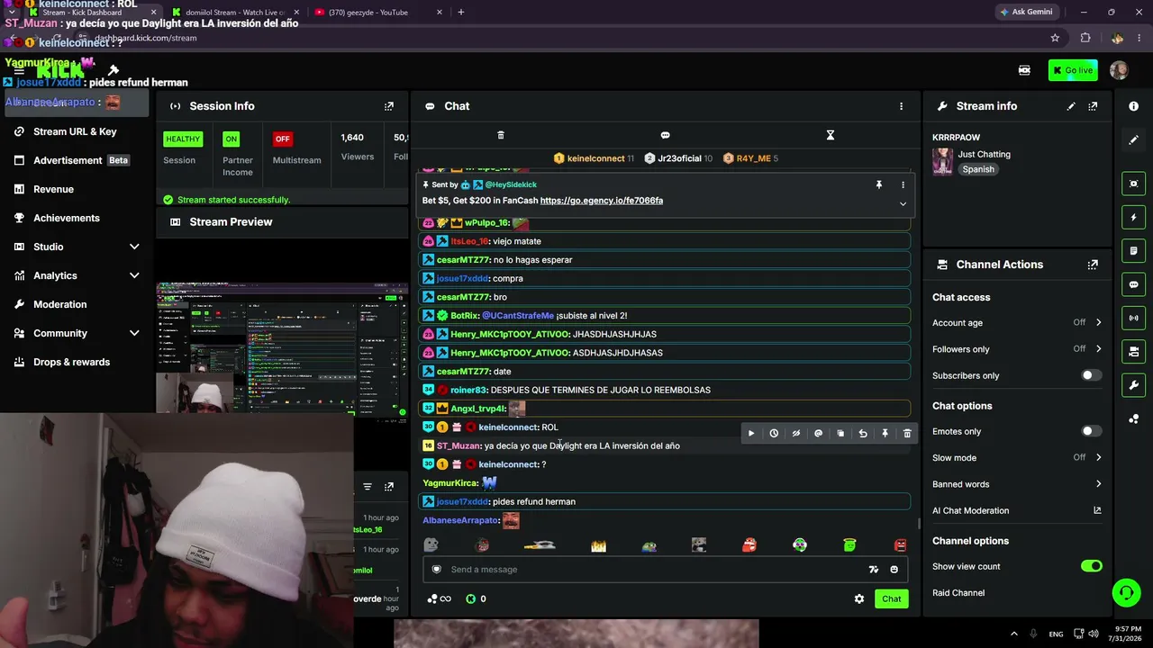Edit stream info with pencil icon
The image size is (1153, 648).
pyautogui.click(x=1071, y=106)
